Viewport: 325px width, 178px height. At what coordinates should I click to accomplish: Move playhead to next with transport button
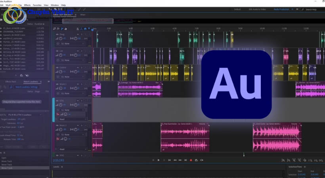pyautogui.click(x=185, y=160)
